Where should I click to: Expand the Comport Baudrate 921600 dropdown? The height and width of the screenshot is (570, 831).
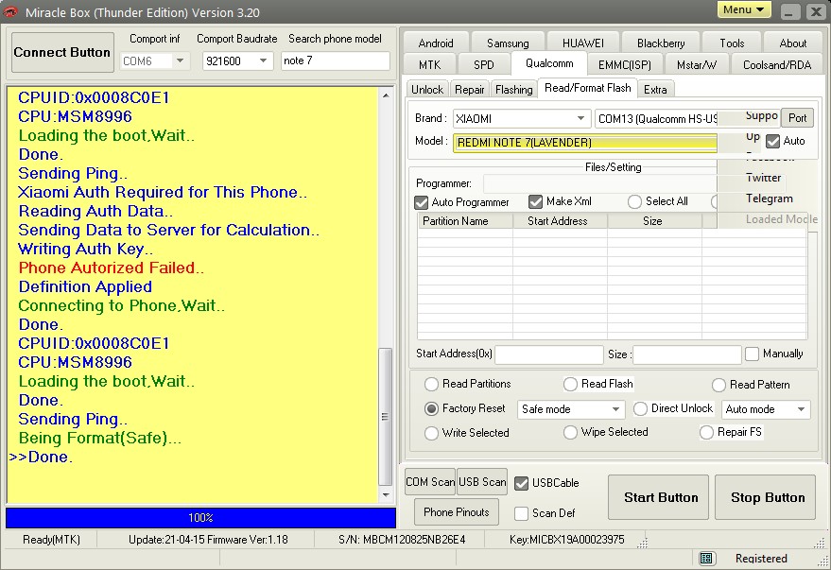point(263,60)
